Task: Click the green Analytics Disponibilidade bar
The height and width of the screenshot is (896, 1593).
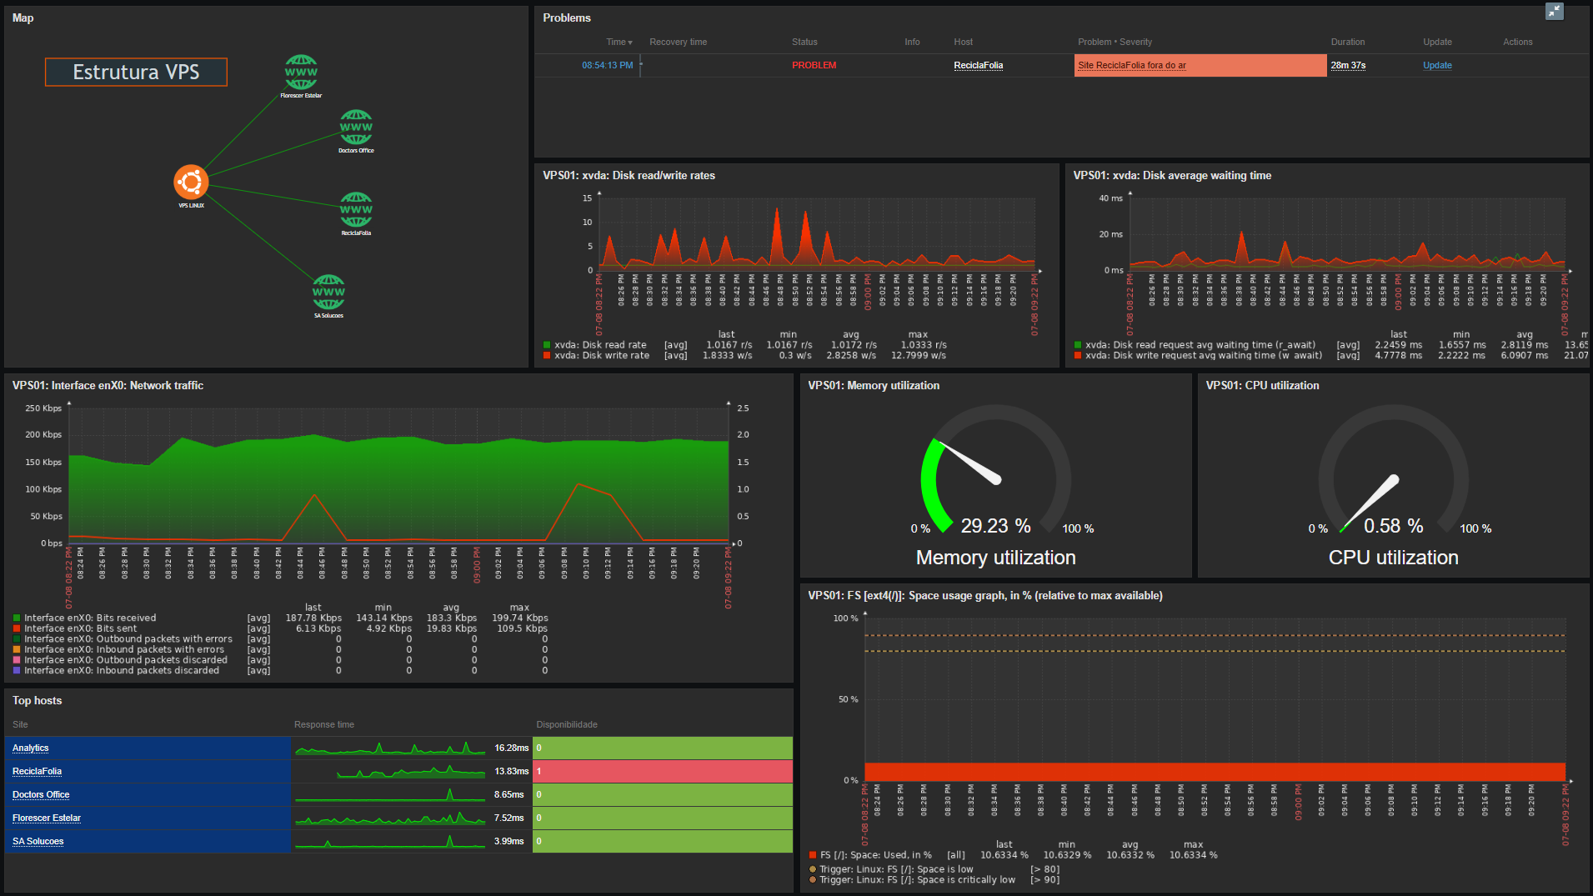Action: pos(663,748)
